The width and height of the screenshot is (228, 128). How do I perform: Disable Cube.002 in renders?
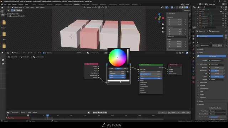click(x=226, y=18)
